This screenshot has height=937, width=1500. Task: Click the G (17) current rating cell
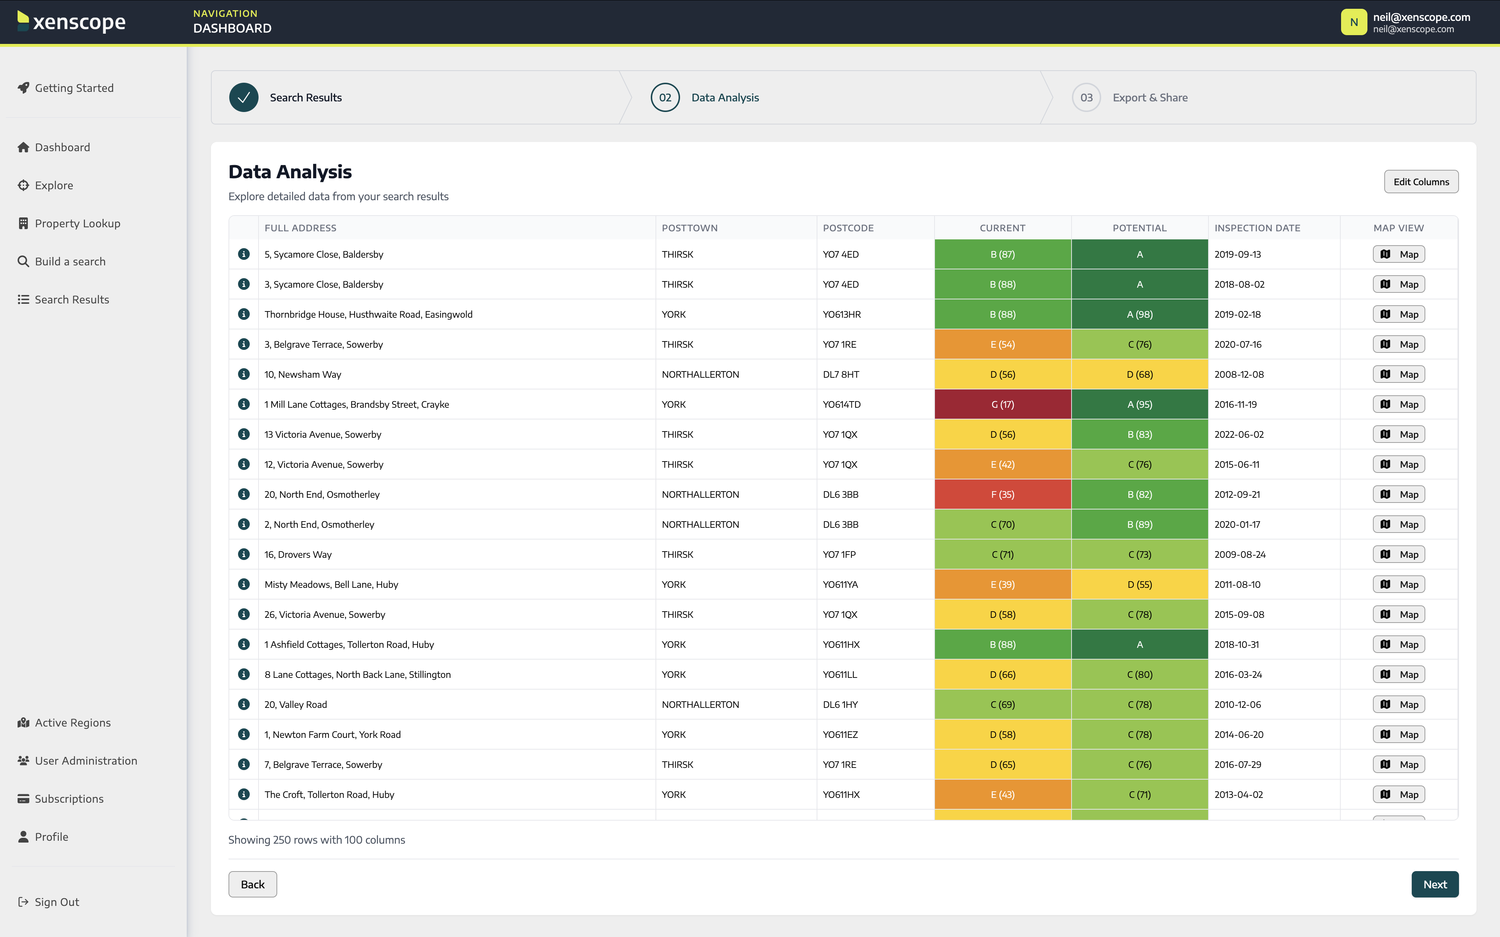tap(1002, 404)
